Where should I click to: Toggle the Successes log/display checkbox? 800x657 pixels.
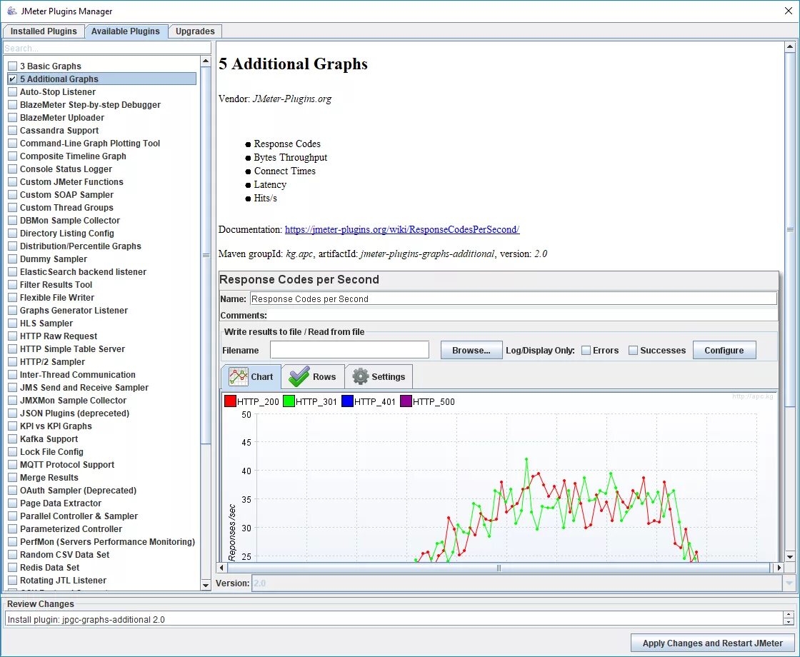click(633, 351)
